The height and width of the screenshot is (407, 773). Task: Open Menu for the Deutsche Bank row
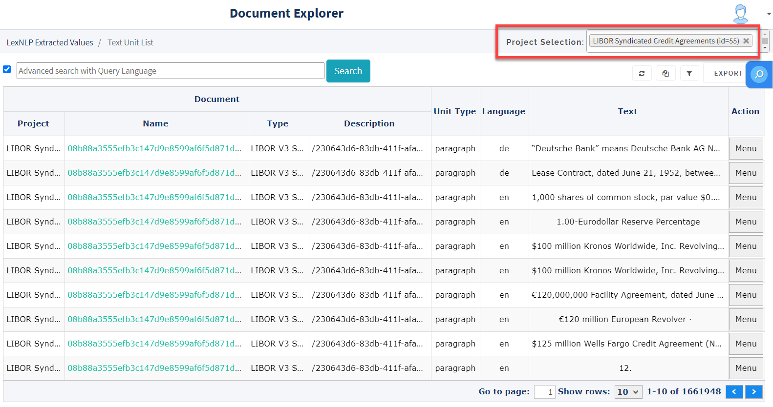[746, 148]
